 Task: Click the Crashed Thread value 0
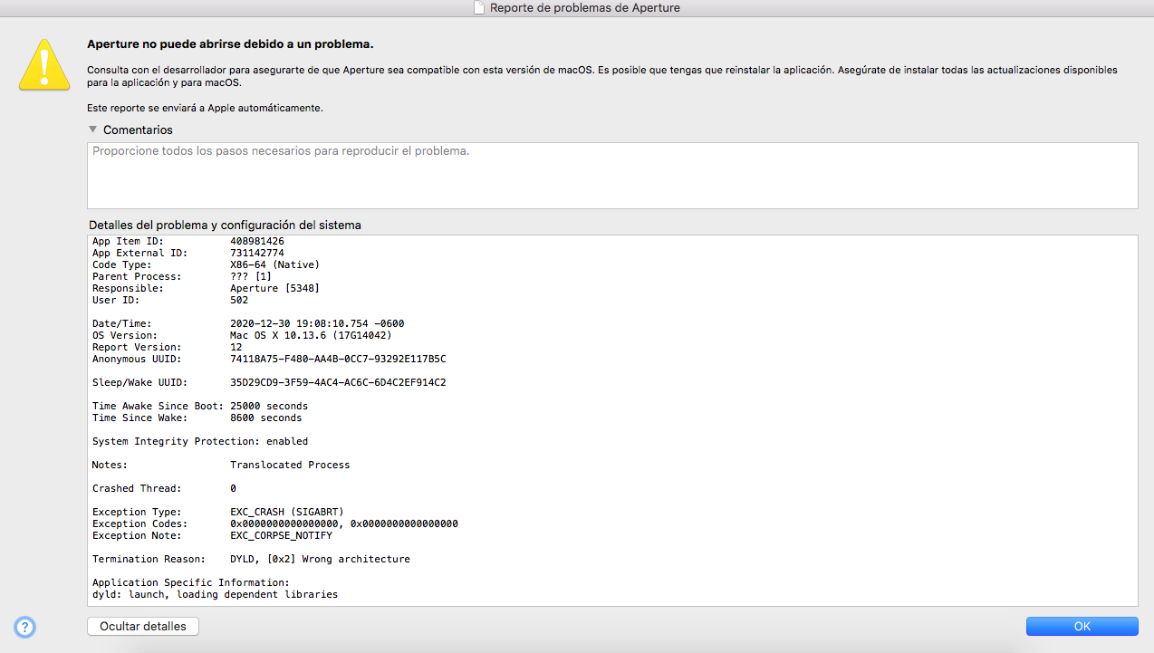tap(234, 489)
